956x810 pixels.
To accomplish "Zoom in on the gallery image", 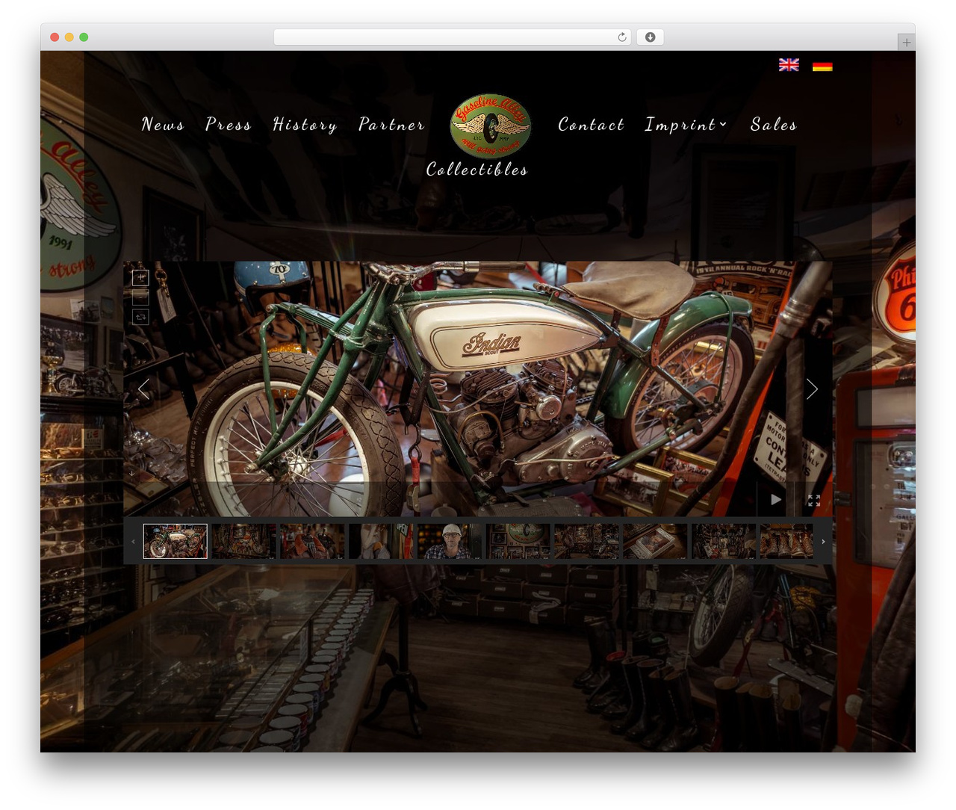I will click(140, 277).
